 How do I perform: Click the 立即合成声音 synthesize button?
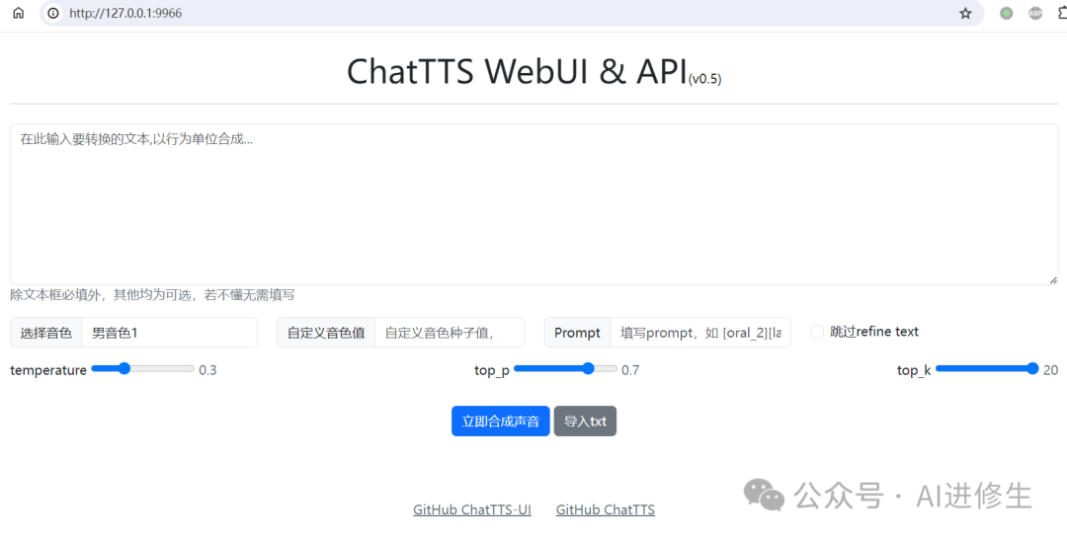[501, 421]
